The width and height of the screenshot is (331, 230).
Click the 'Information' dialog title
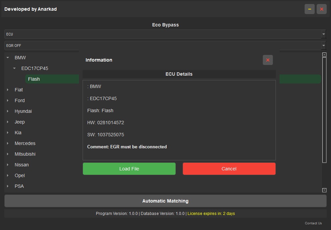coord(99,60)
